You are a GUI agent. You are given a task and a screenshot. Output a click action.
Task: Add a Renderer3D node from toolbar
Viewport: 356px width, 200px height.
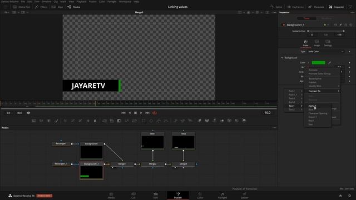(244, 121)
